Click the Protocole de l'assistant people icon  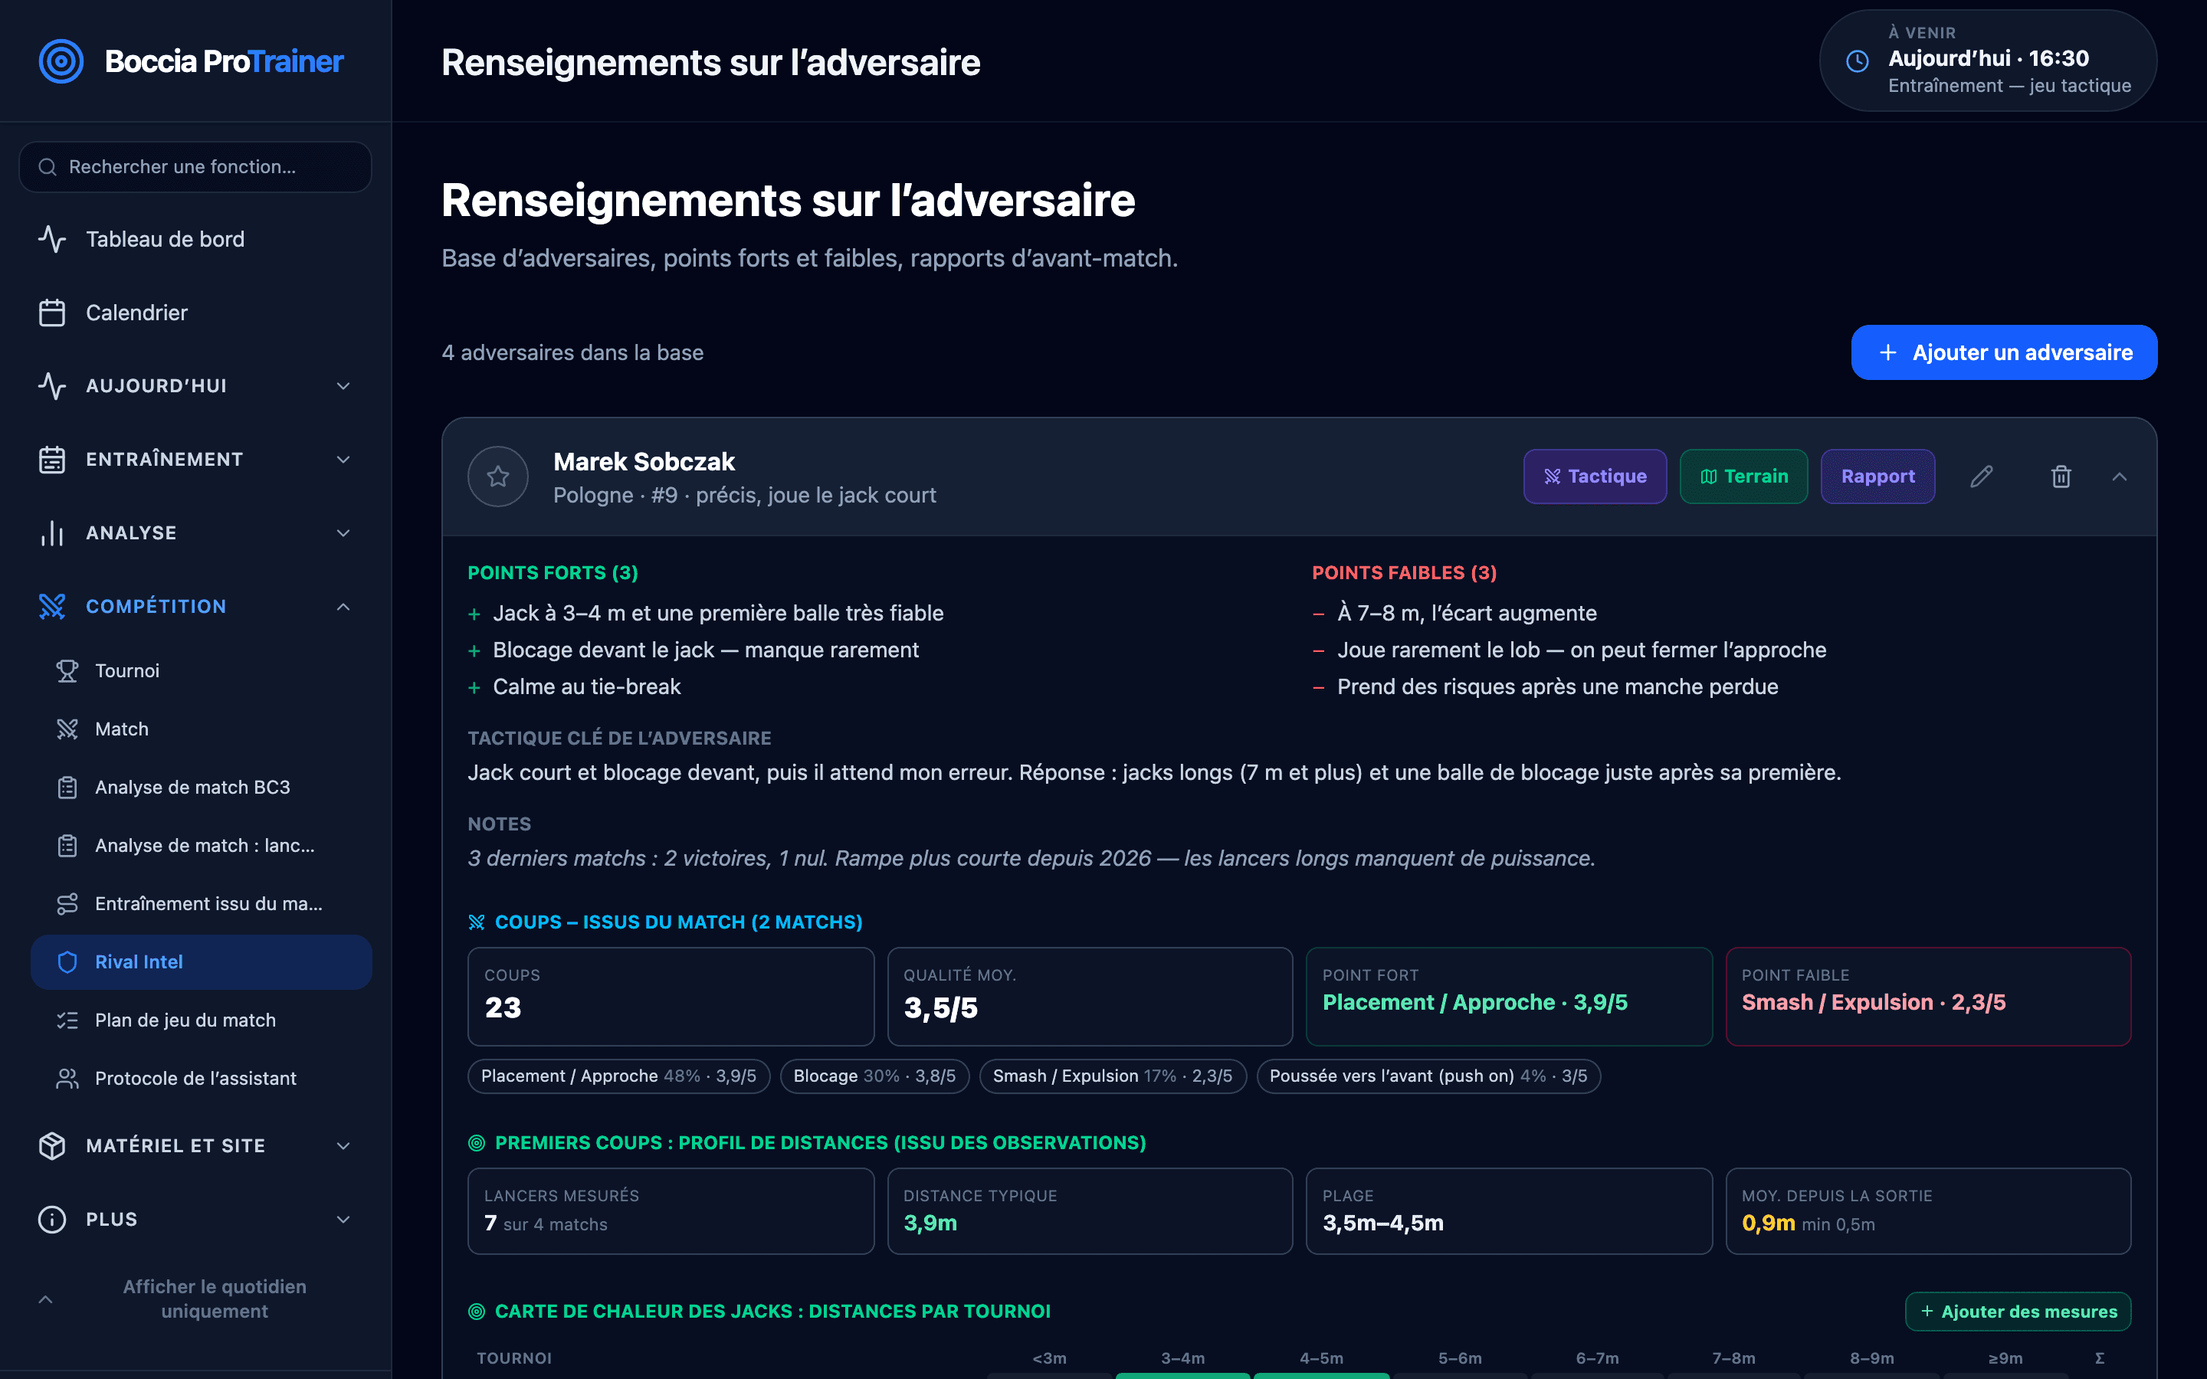point(67,1078)
